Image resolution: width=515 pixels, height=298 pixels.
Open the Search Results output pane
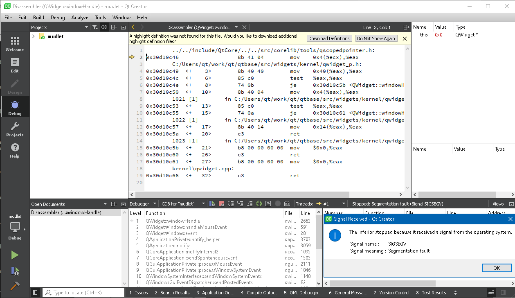[x=172, y=293]
